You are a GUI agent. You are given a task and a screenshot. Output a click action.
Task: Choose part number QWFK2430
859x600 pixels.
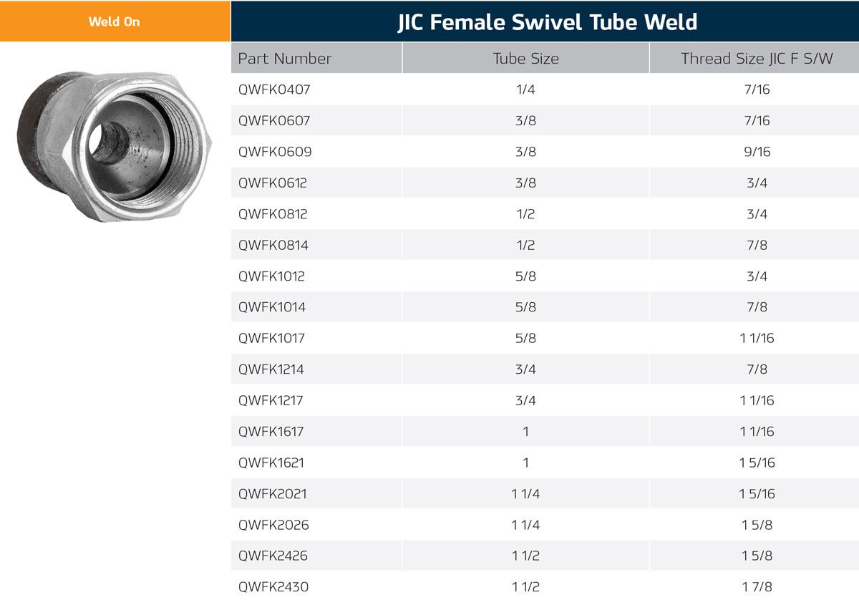point(273,587)
